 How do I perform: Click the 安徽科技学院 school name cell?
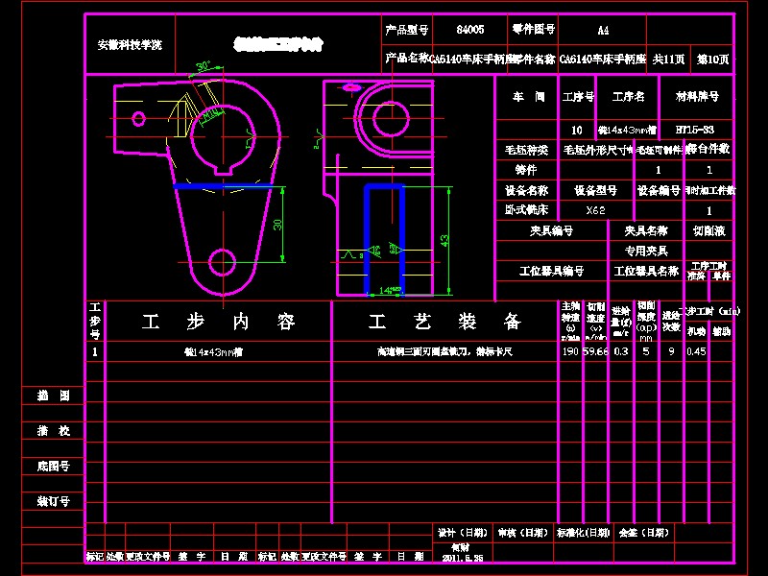click(x=130, y=45)
